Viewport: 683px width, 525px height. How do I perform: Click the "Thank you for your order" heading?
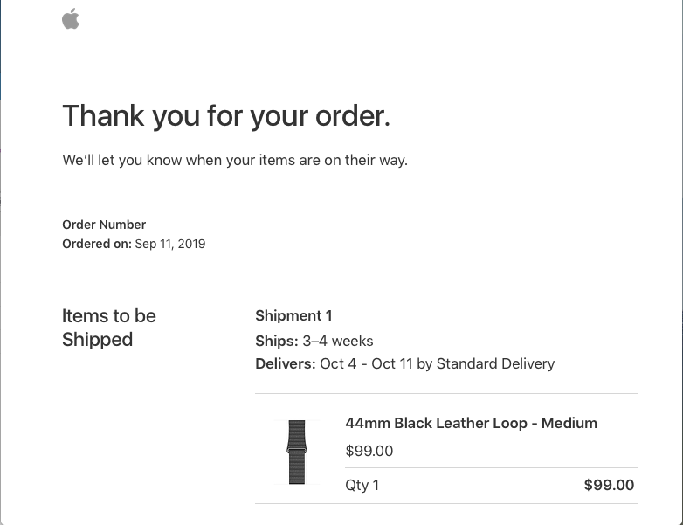(226, 115)
